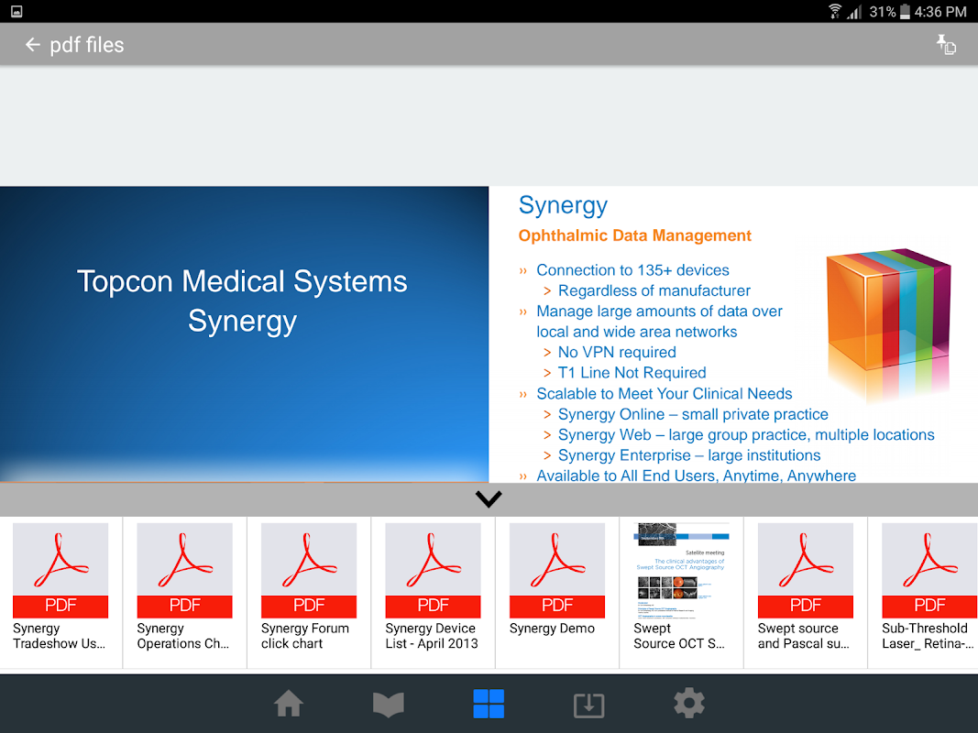
Task: Tap the Ophthalmic Data Management slide
Action: (733, 334)
